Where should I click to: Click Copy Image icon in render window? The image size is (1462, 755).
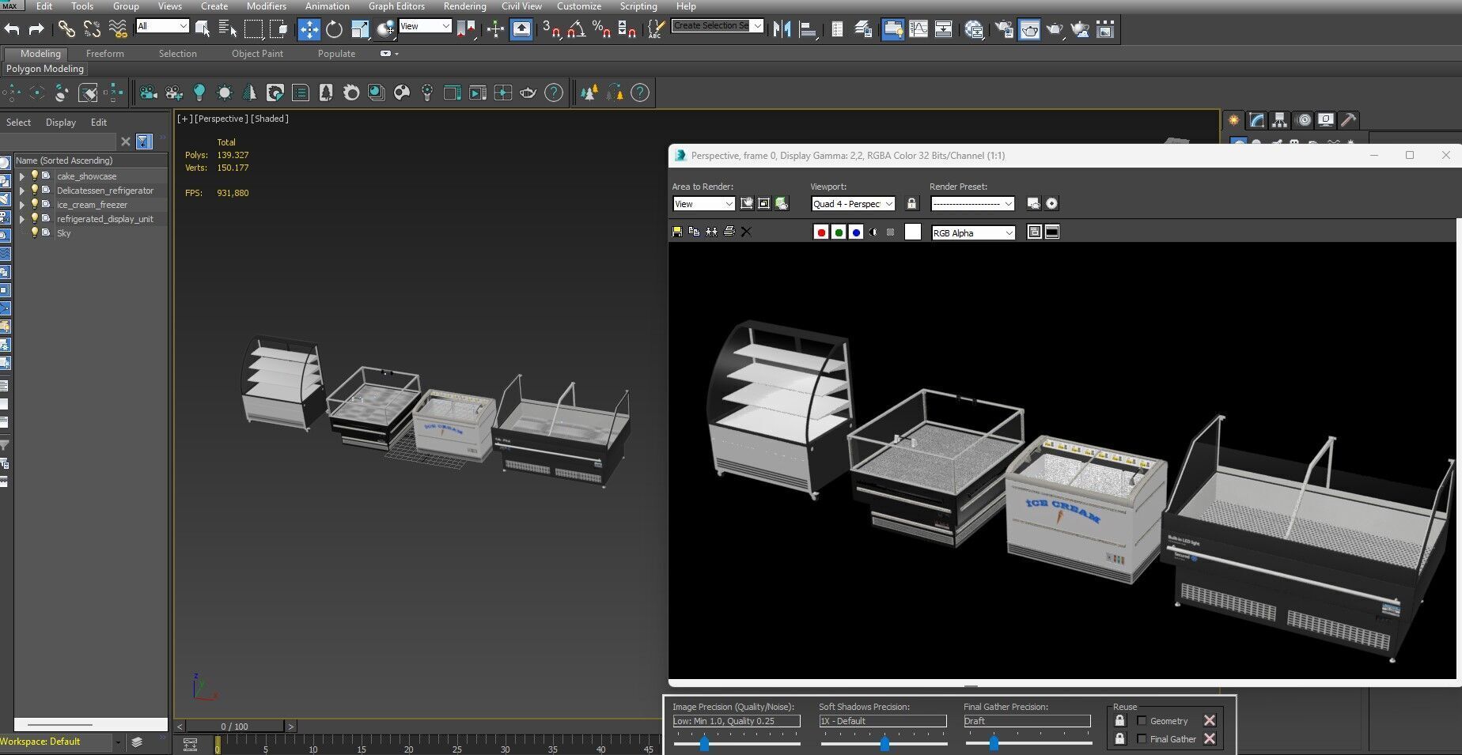coord(694,232)
